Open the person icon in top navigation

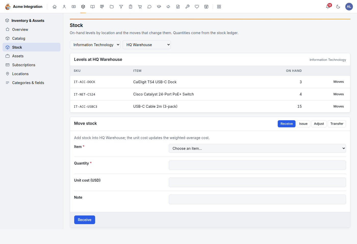[x=64, y=7]
